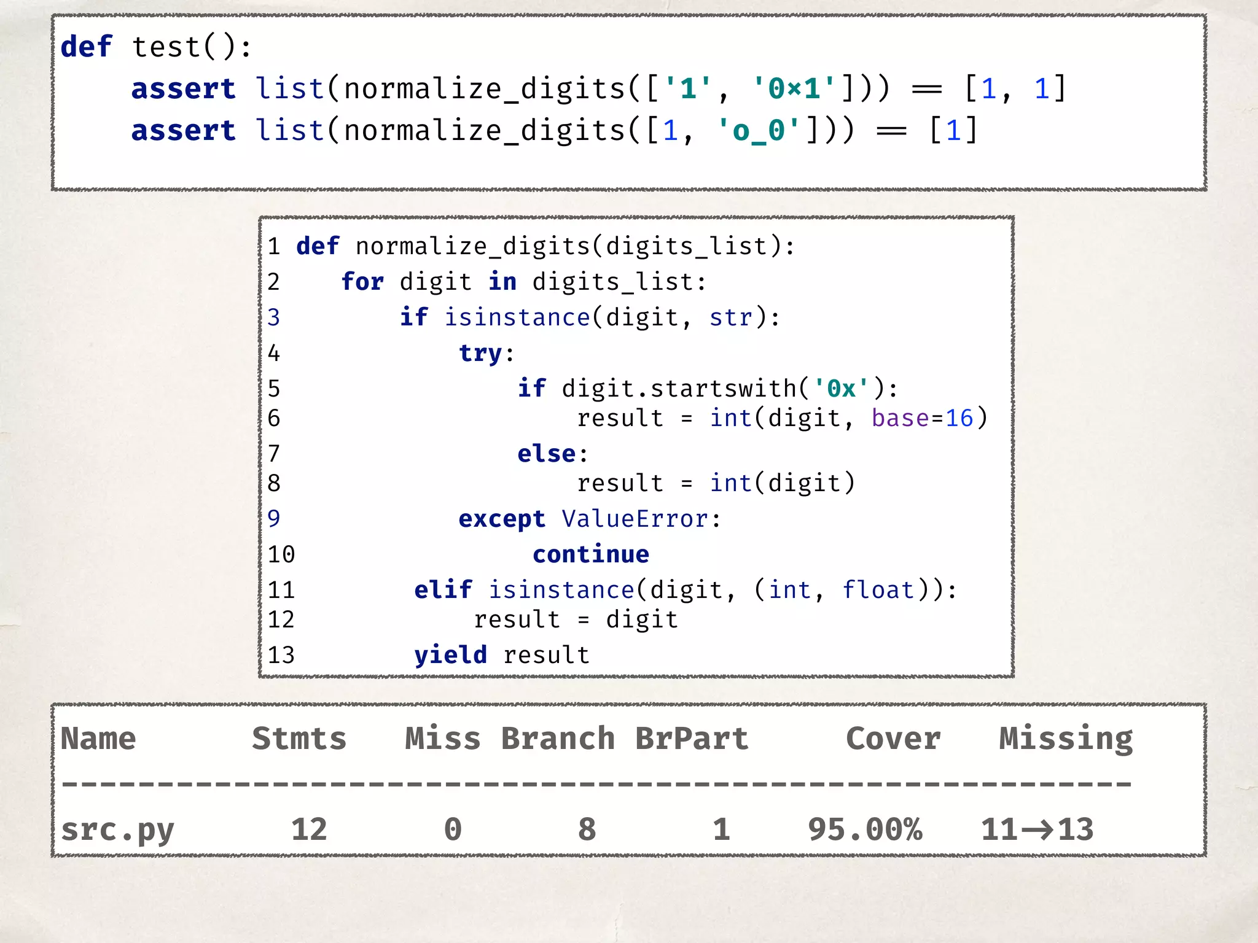Click the 'else:' statement on line 7
1258x943 pixels.
(x=553, y=454)
